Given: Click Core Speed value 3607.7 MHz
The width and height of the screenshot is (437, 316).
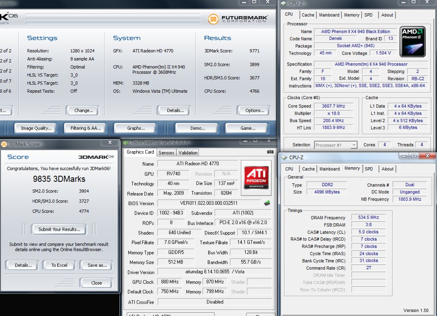Looking at the screenshot, I should (x=333, y=106).
